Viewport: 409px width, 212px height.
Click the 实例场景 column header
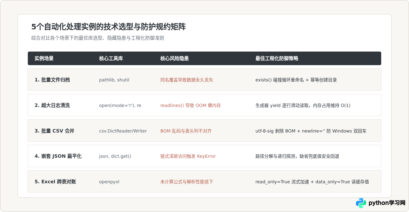click(44, 58)
